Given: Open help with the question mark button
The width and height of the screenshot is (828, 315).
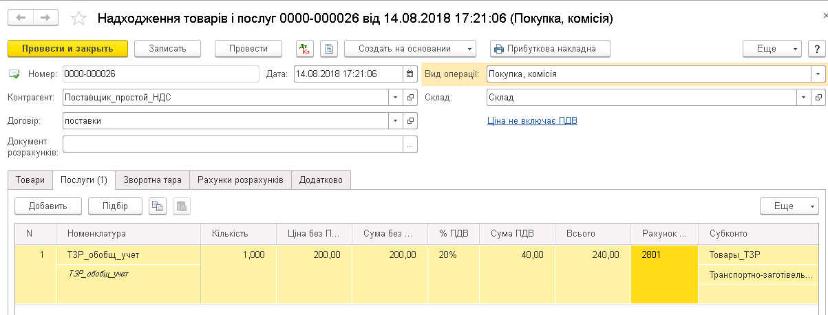Looking at the screenshot, I should (x=817, y=49).
